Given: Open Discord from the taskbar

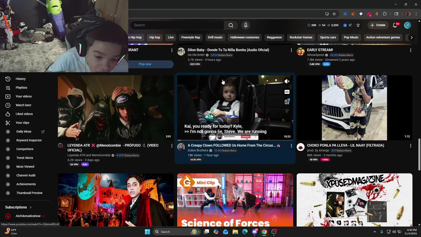Looking at the screenshot, I should pos(255,232).
